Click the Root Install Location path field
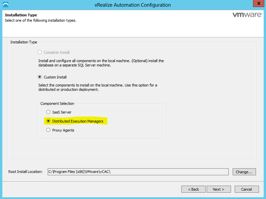Viewport: 266px width, 199px height. [138, 172]
